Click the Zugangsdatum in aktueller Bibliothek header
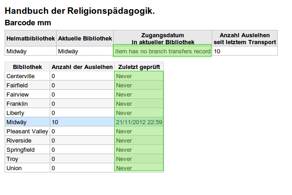The image size is (292, 195). click(x=162, y=38)
